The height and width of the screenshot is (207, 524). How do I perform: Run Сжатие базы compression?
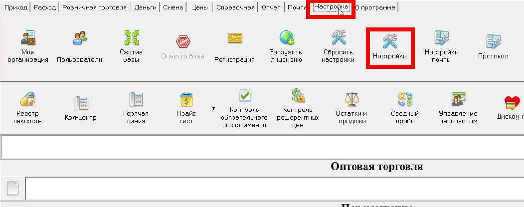tap(131, 46)
